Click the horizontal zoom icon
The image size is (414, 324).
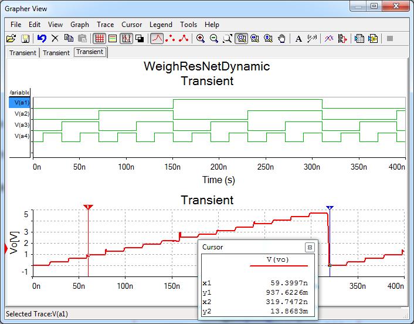pos(254,39)
